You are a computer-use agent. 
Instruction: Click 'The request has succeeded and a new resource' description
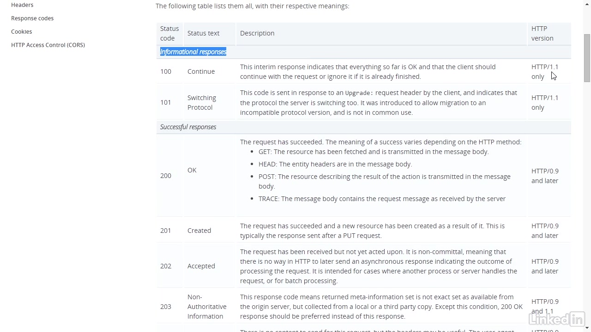tap(372, 231)
